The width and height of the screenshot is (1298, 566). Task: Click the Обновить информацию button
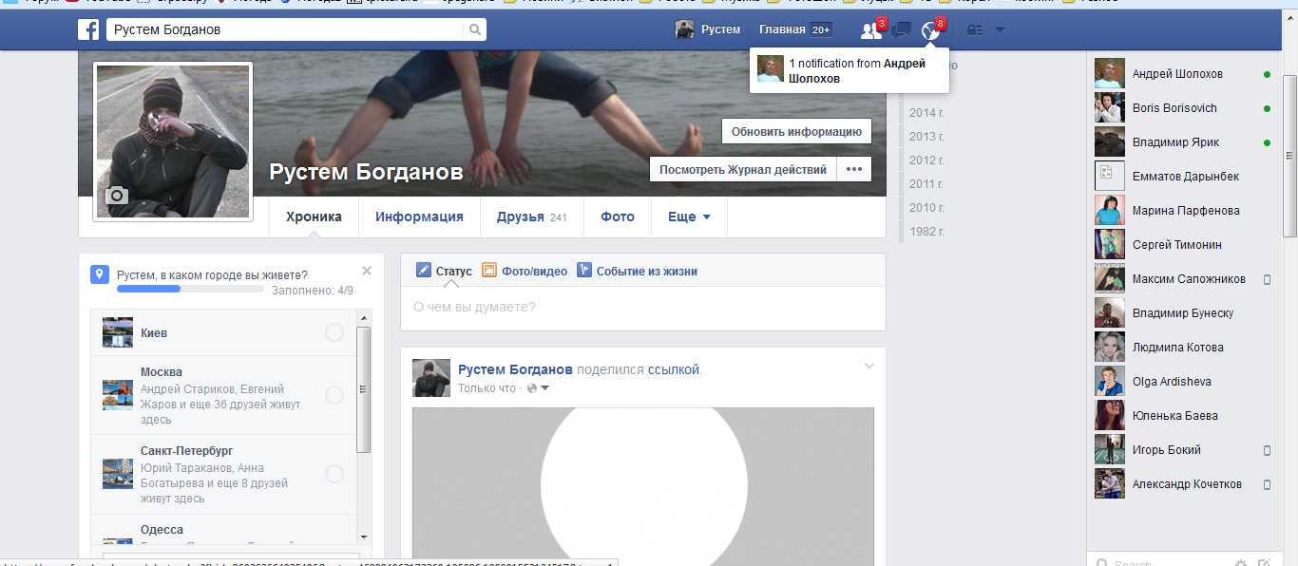[796, 131]
